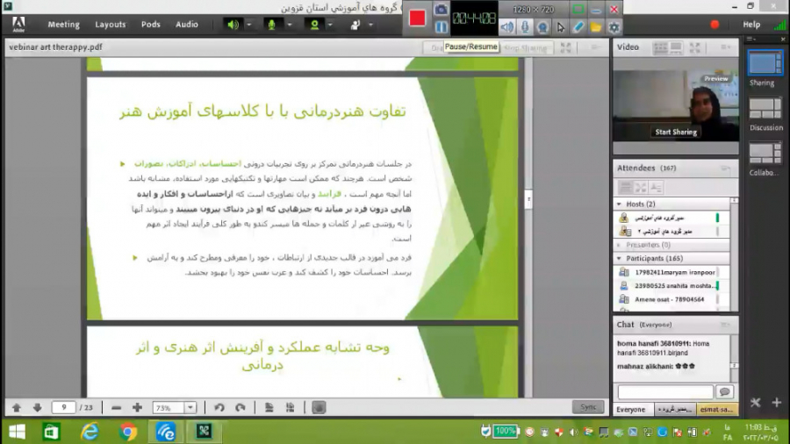Screen dimensions: 790x444
Task: Toggle the recorder speaker audio capture
Action: (x=507, y=27)
